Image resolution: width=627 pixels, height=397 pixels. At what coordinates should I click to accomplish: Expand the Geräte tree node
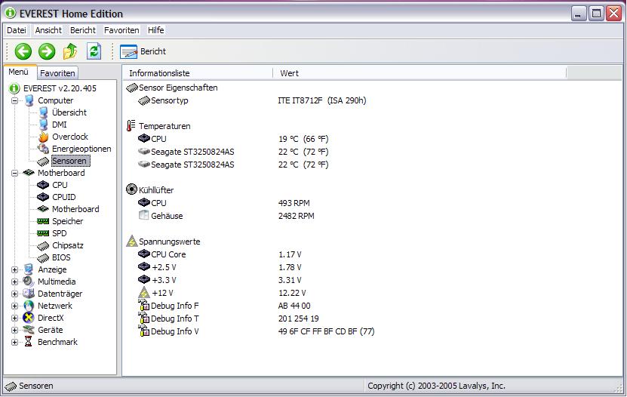tap(15, 331)
